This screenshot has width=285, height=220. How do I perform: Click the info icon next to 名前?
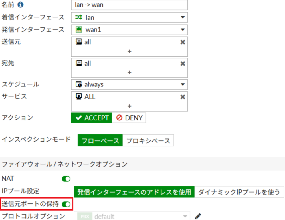pos(21,5)
